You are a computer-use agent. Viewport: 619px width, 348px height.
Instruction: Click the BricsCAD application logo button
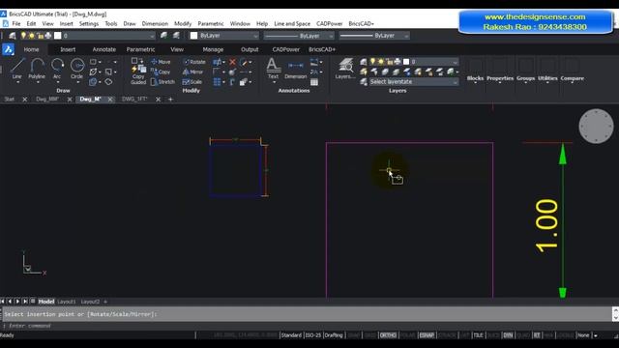point(8,49)
